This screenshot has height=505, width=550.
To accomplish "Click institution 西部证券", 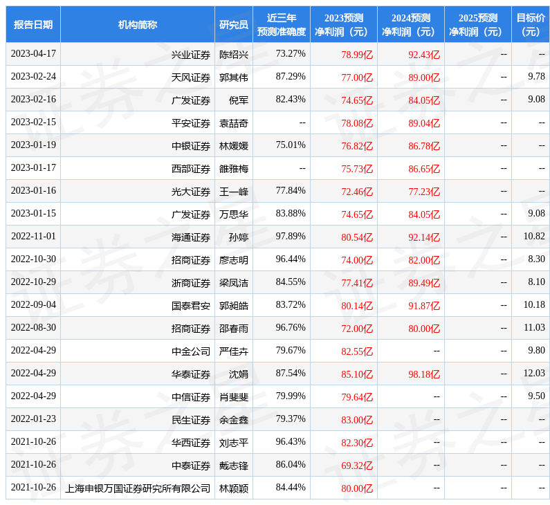I will coord(191,169).
